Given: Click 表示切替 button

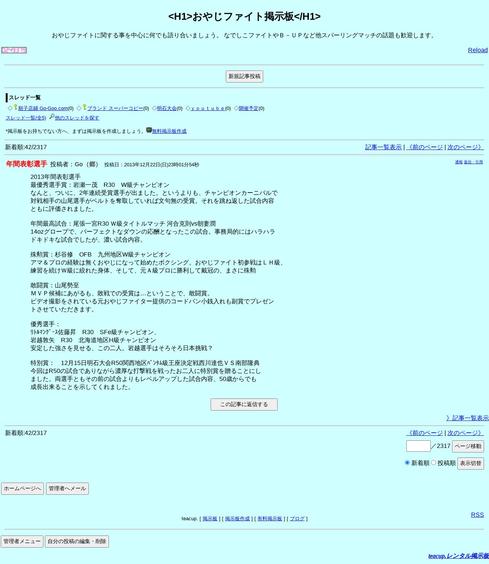Looking at the screenshot, I should pyautogui.click(x=471, y=464).
